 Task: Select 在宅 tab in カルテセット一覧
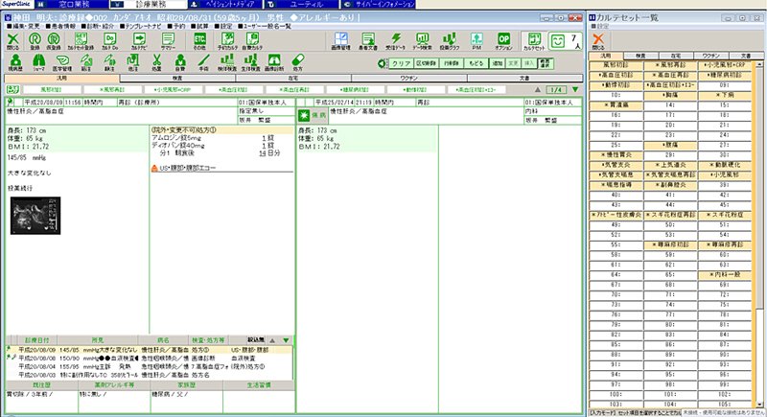click(676, 56)
